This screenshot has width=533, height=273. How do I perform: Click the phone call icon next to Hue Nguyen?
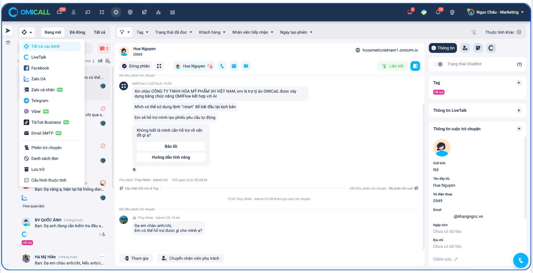[x=222, y=66]
